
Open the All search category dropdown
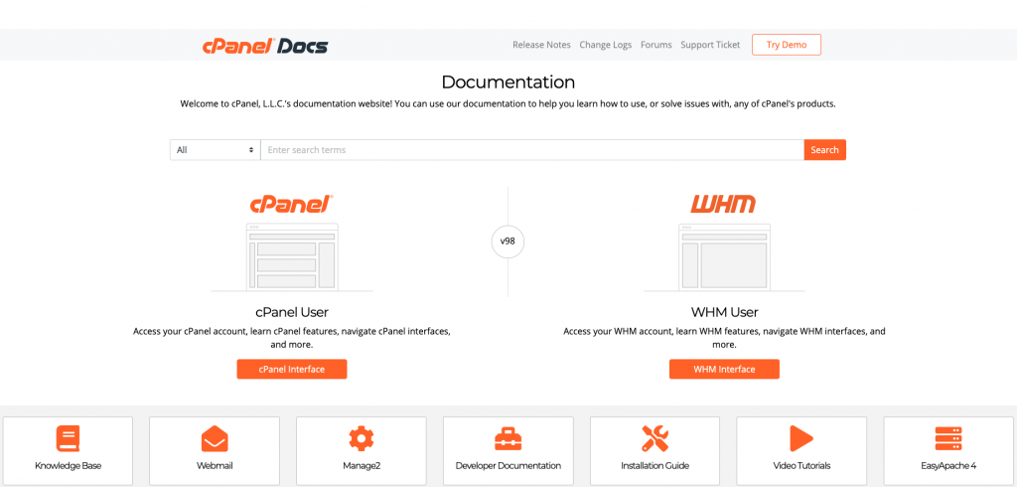[216, 150]
